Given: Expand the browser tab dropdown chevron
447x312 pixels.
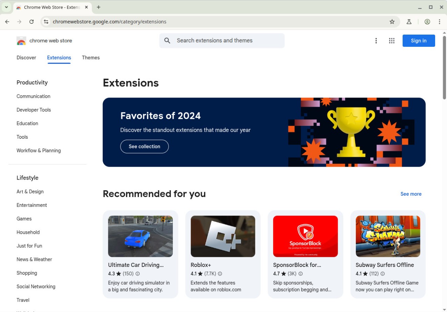Looking at the screenshot, I should [6, 7].
